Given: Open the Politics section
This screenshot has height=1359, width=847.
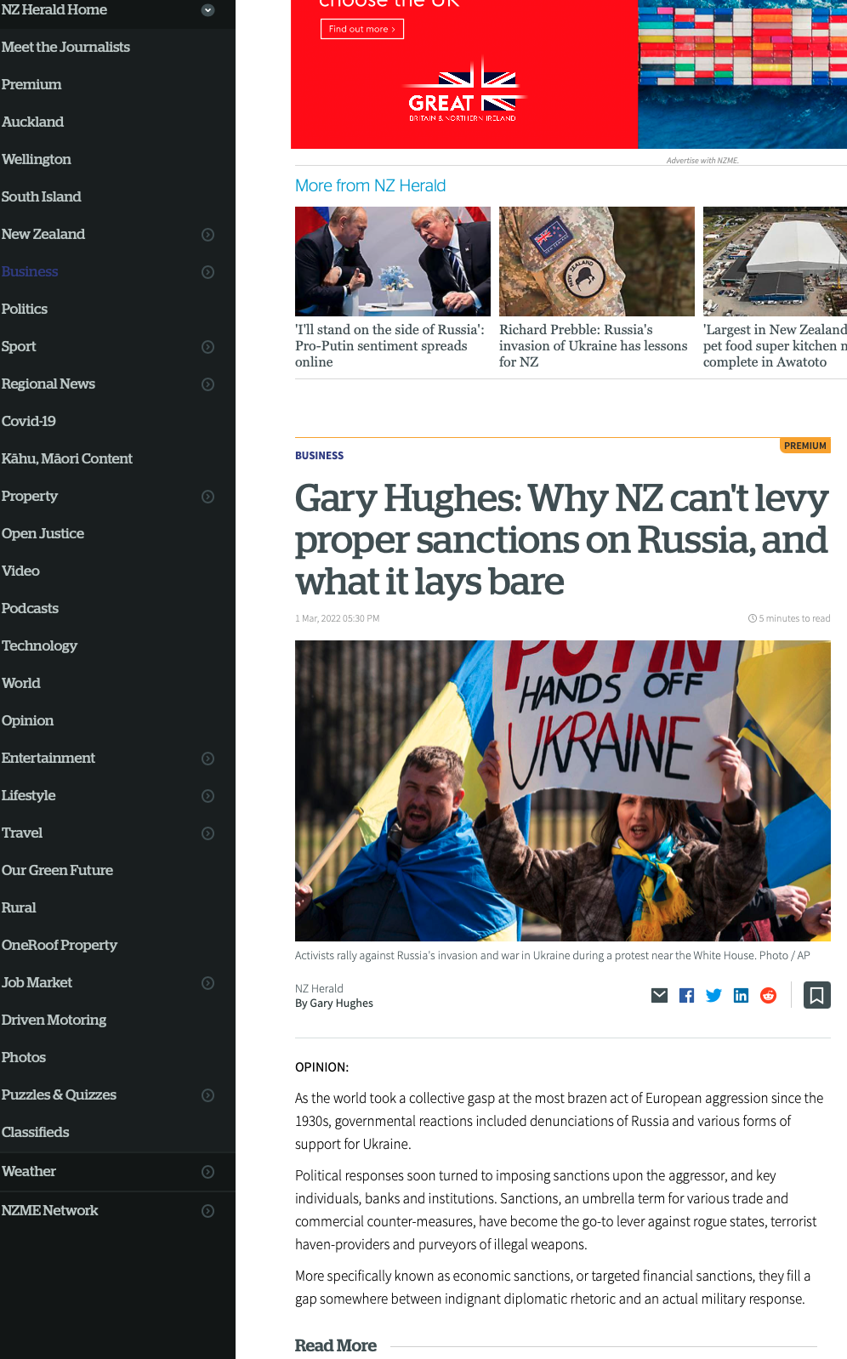Looking at the screenshot, I should (25, 309).
